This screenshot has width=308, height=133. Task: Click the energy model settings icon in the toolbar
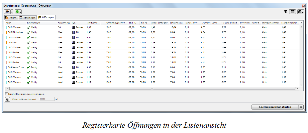(x=8, y=12)
